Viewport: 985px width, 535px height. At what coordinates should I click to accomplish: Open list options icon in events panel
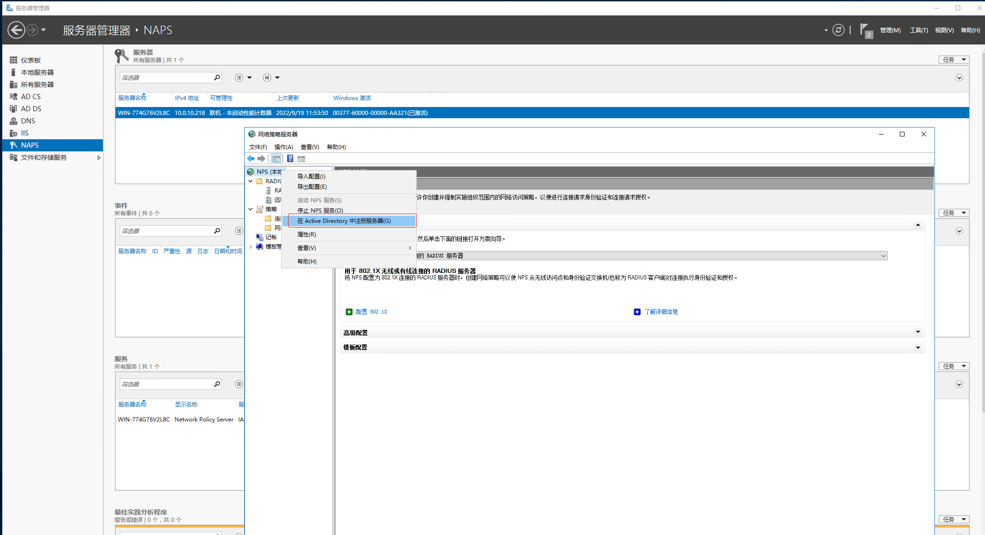[239, 231]
